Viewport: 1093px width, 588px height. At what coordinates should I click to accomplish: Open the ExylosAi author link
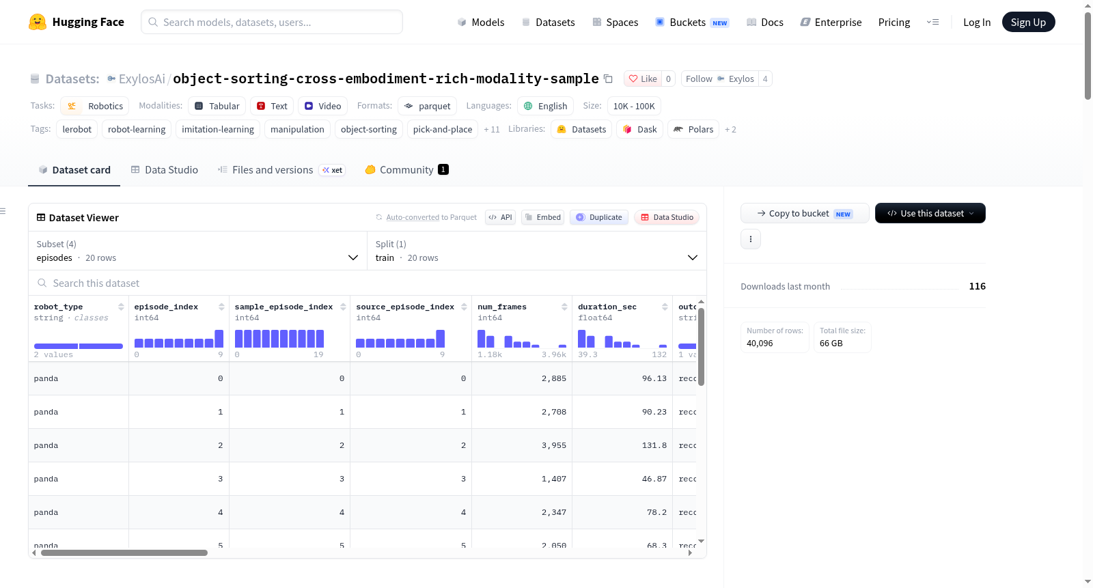(x=142, y=79)
